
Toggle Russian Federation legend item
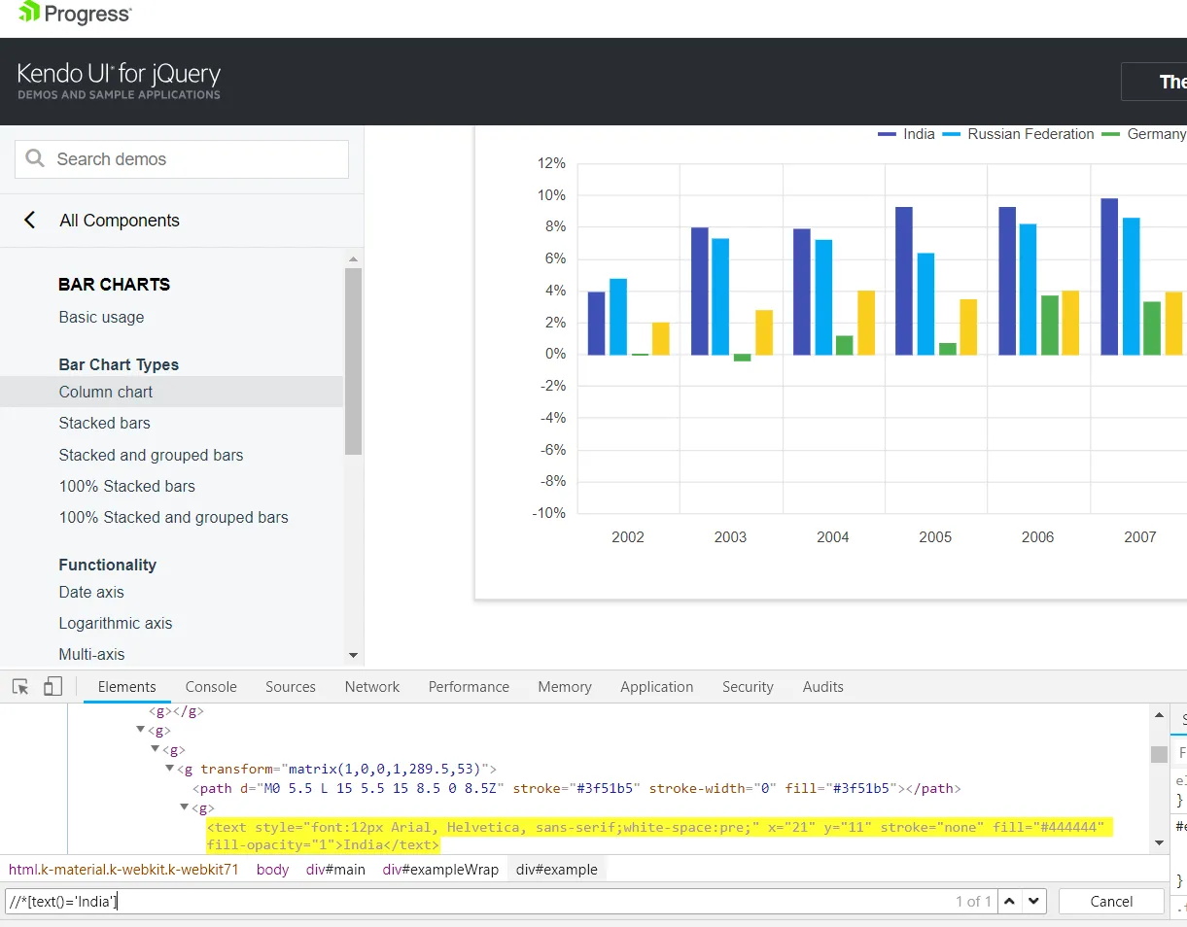point(1018,134)
